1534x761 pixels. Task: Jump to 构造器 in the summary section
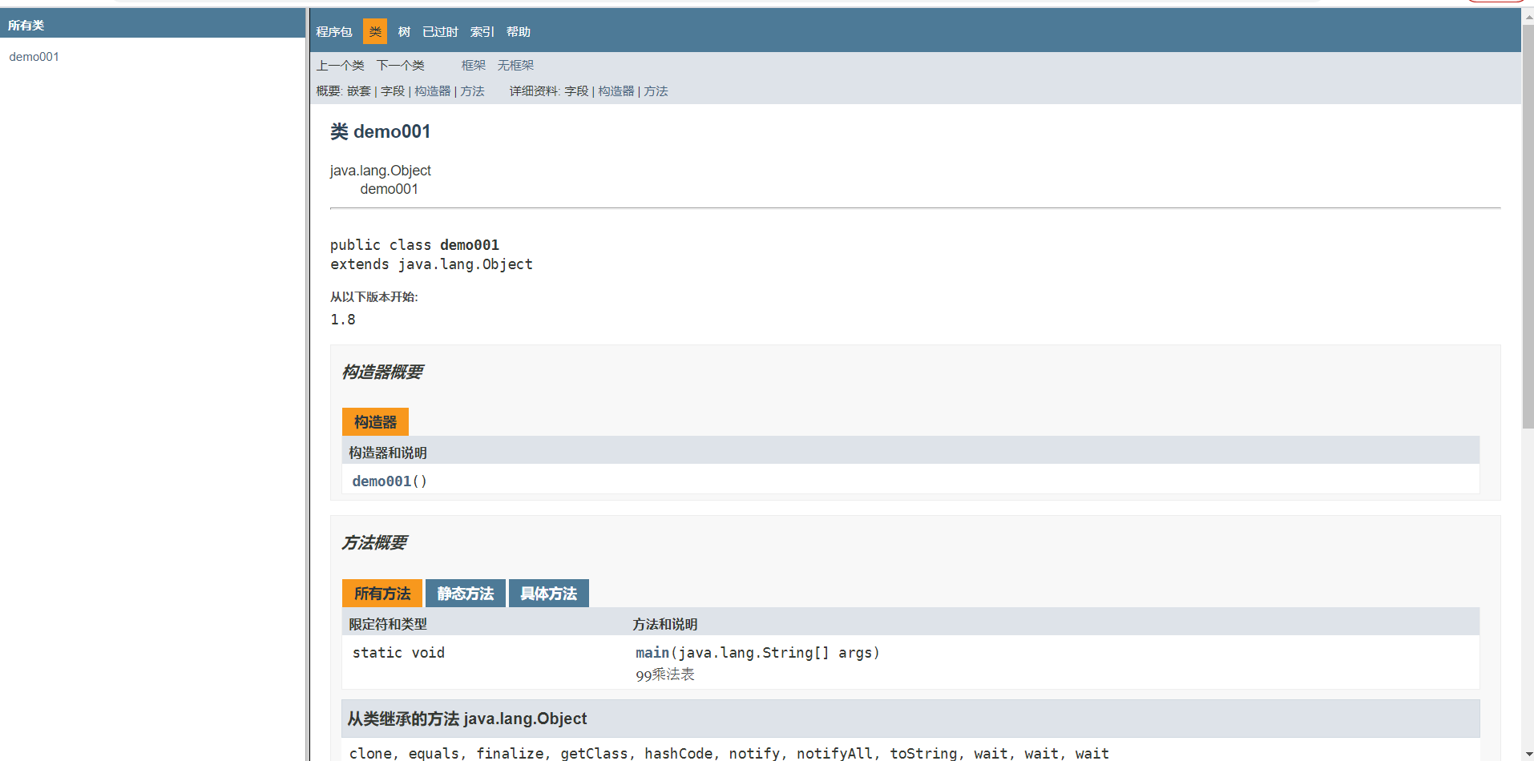point(432,91)
